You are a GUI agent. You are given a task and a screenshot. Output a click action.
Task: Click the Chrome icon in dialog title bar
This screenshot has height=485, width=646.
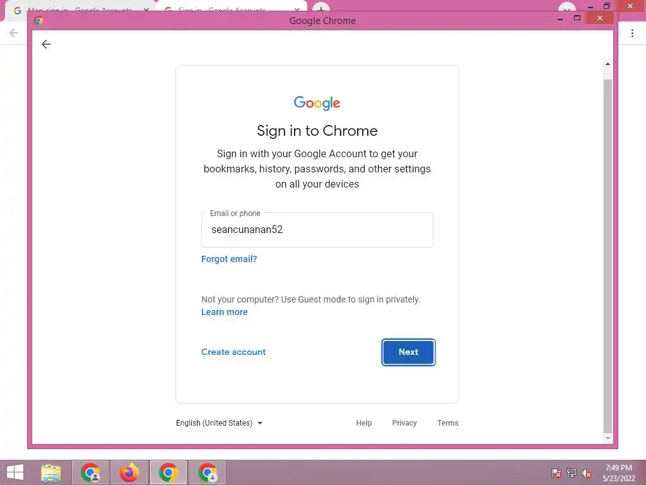click(x=38, y=21)
